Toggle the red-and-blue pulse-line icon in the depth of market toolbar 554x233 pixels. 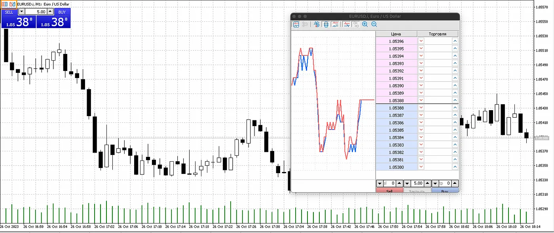[347, 24]
